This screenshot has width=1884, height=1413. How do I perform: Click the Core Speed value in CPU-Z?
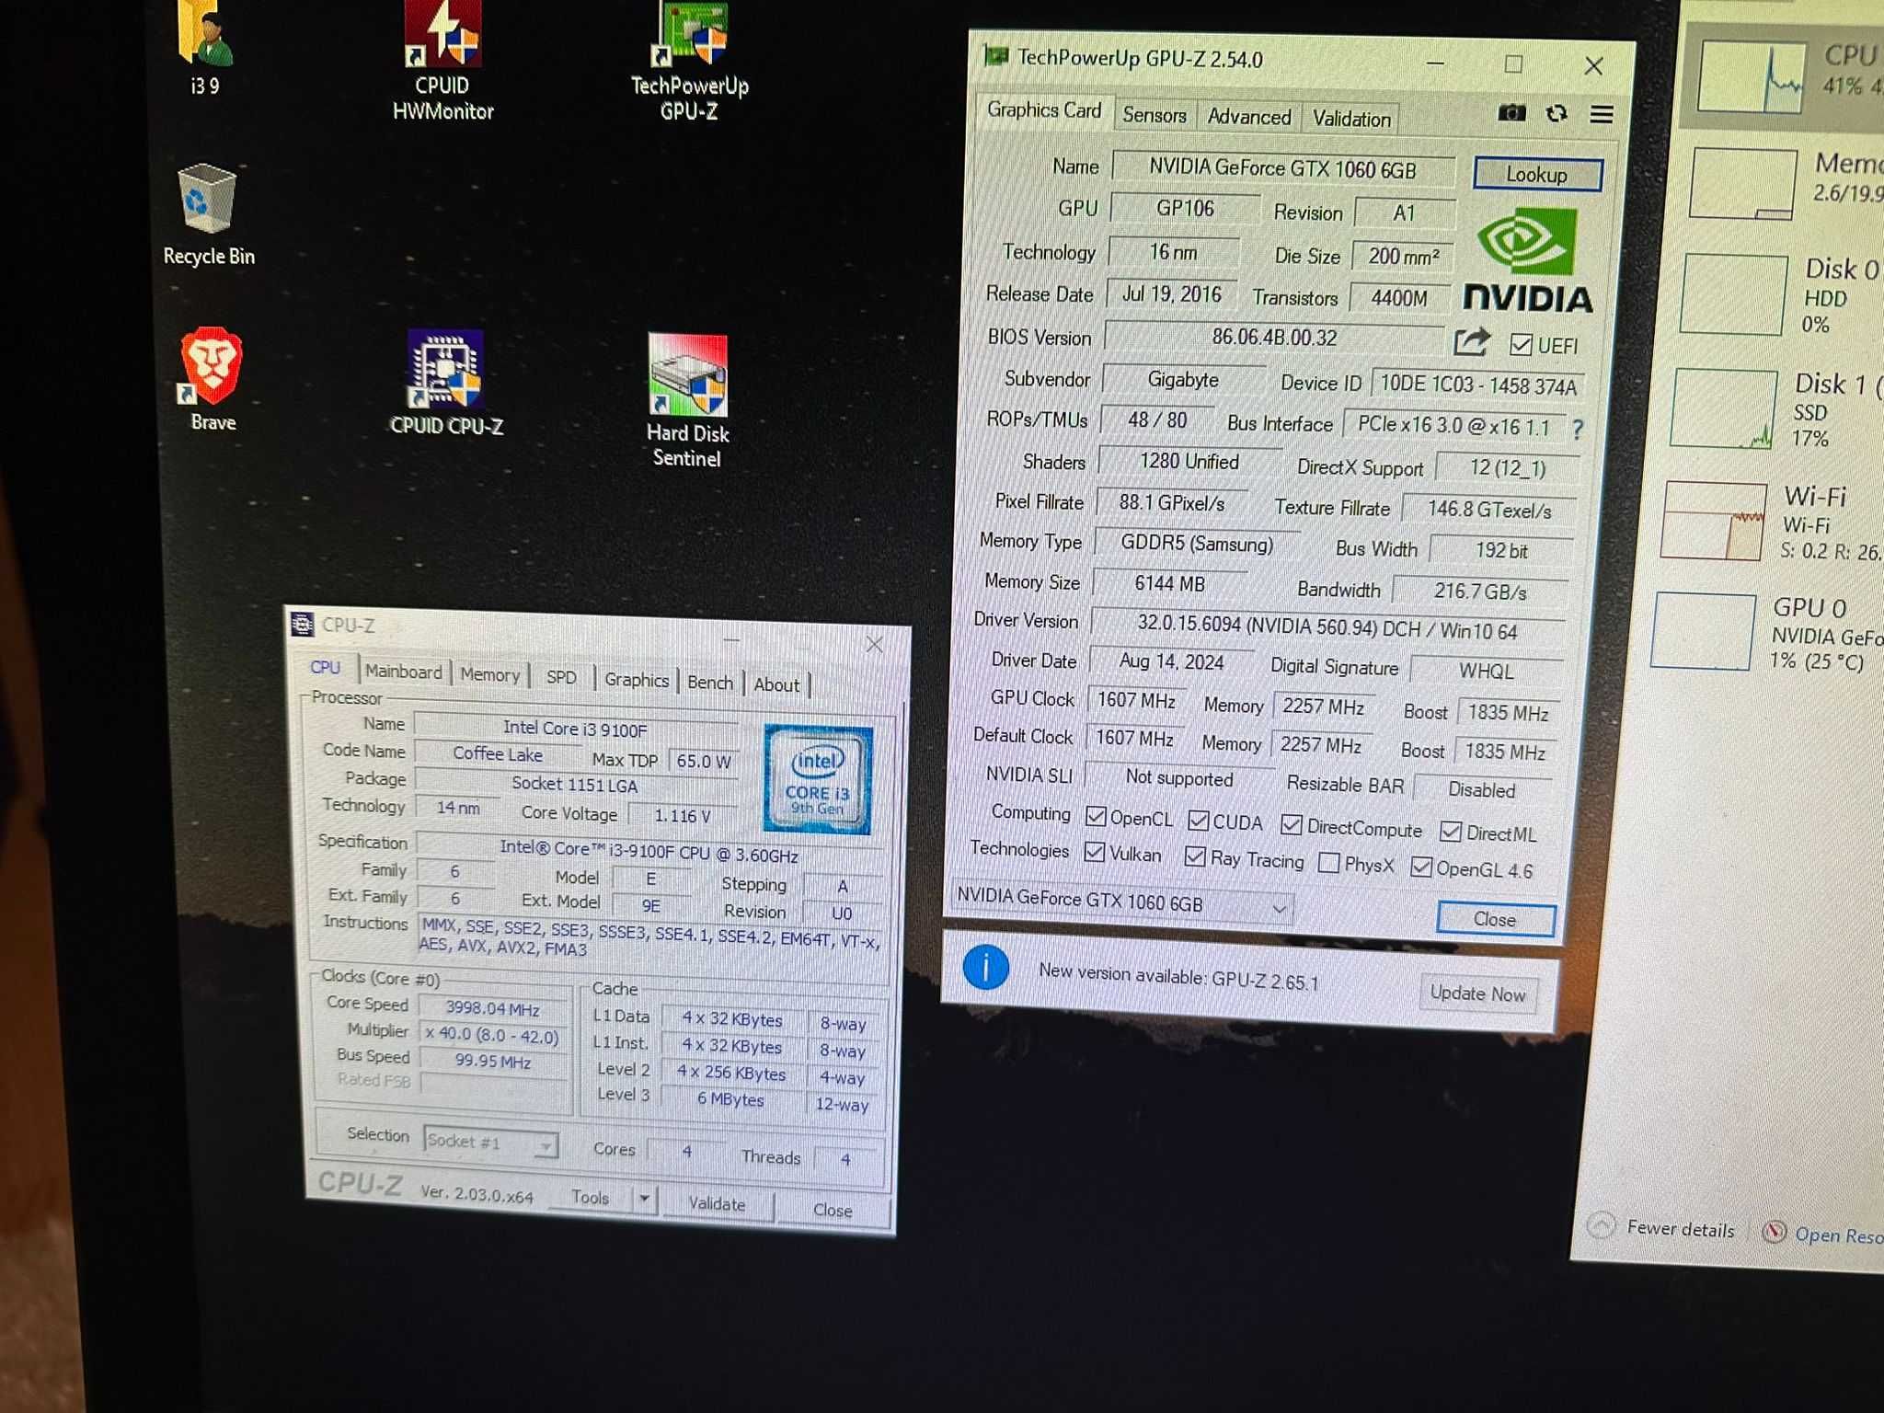[492, 1008]
